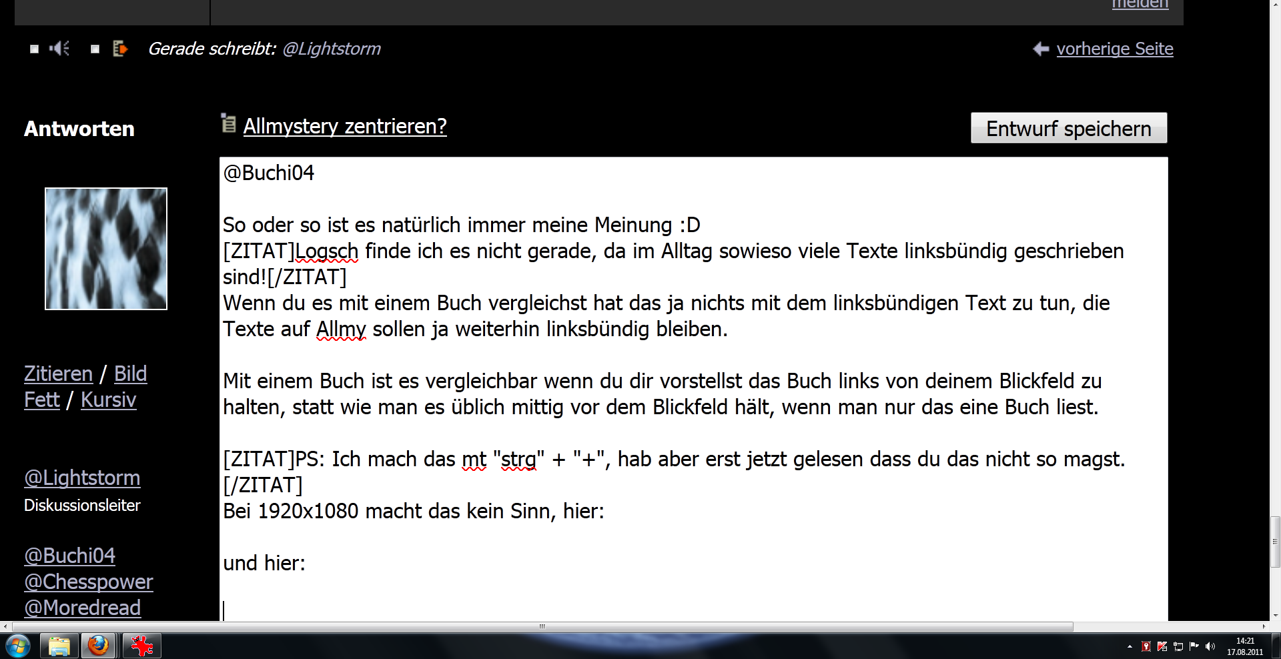Click the sound notification speaker icon
This screenshot has width=1281, height=659.
[x=59, y=48]
